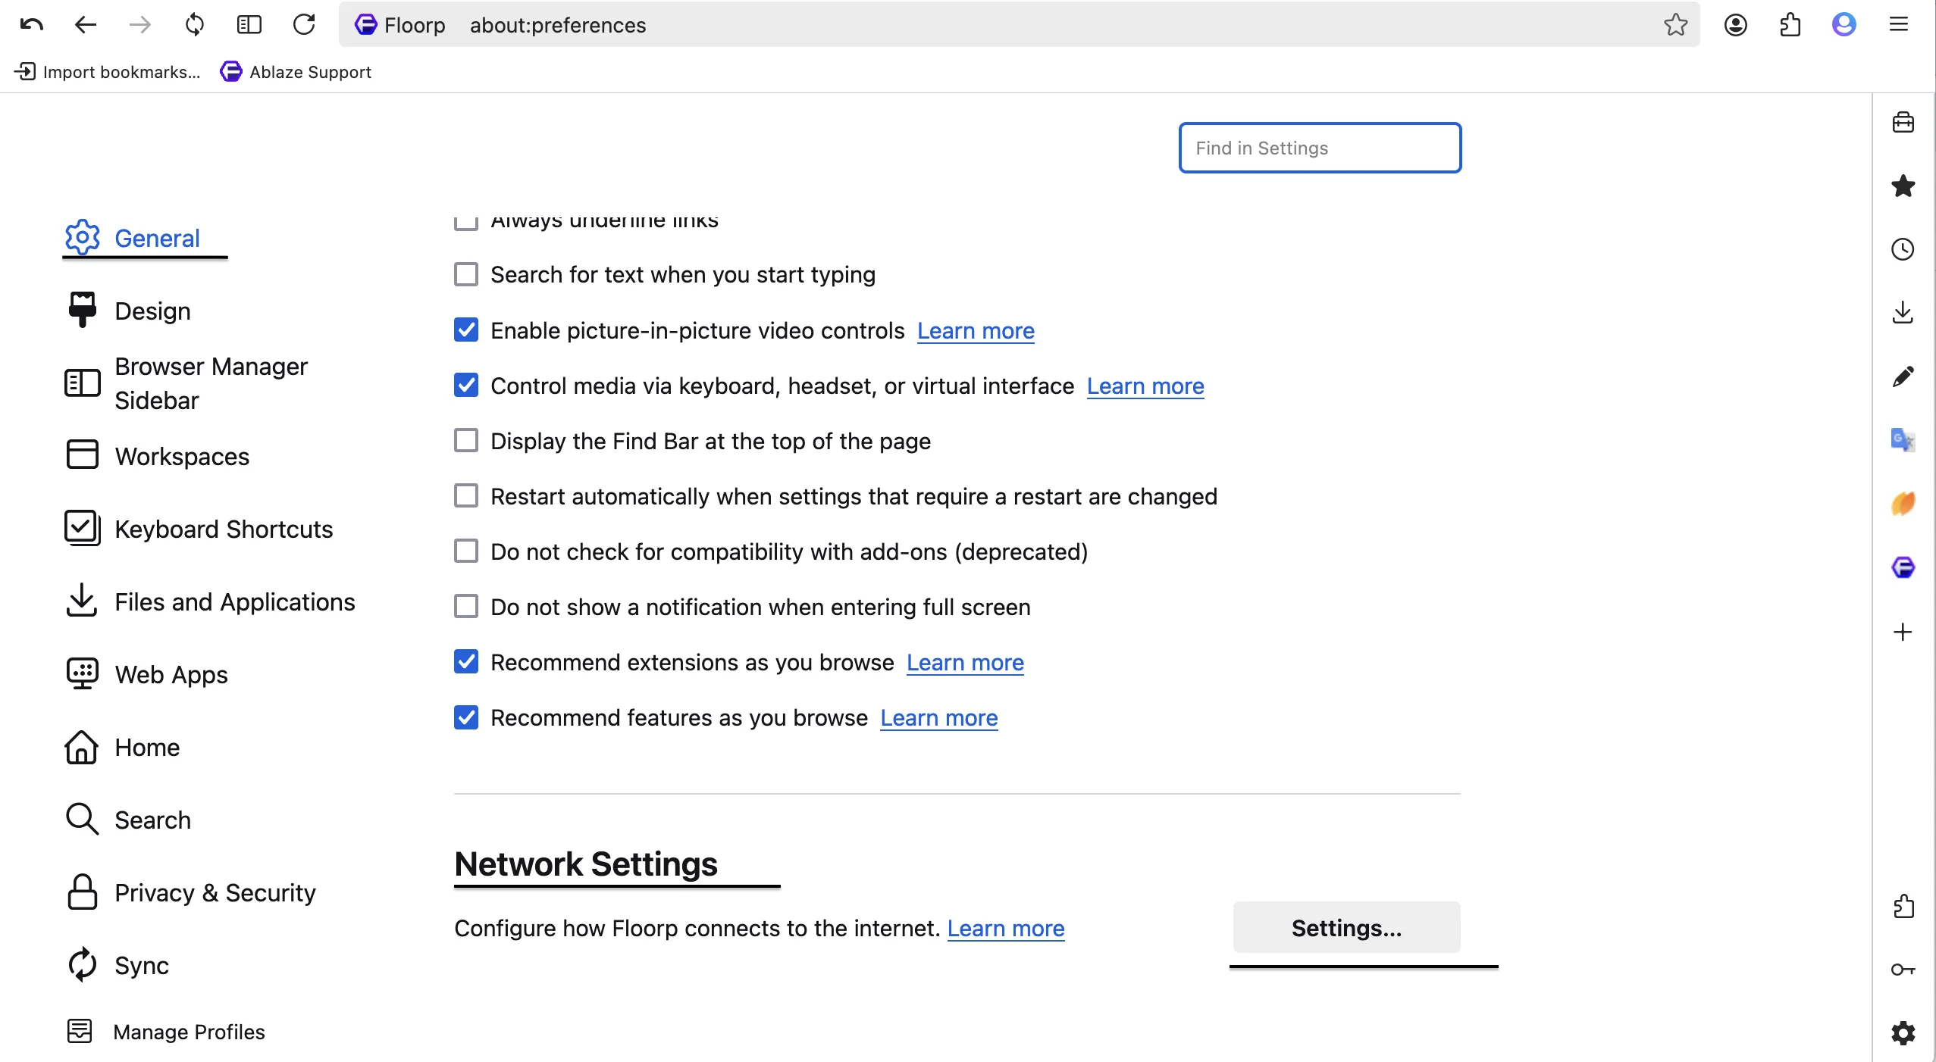
Task: Open the Browser Manager sidebar briefcase icon
Action: [x=1903, y=122]
